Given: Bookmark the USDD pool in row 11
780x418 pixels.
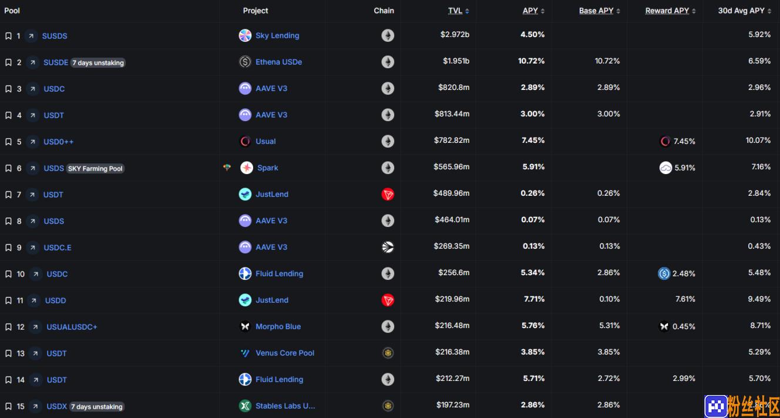Looking at the screenshot, I should pos(8,300).
